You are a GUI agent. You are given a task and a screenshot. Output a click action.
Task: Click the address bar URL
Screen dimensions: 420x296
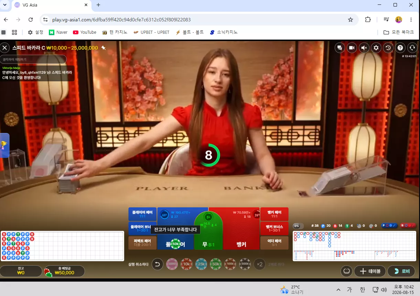(x=121, y=20)
